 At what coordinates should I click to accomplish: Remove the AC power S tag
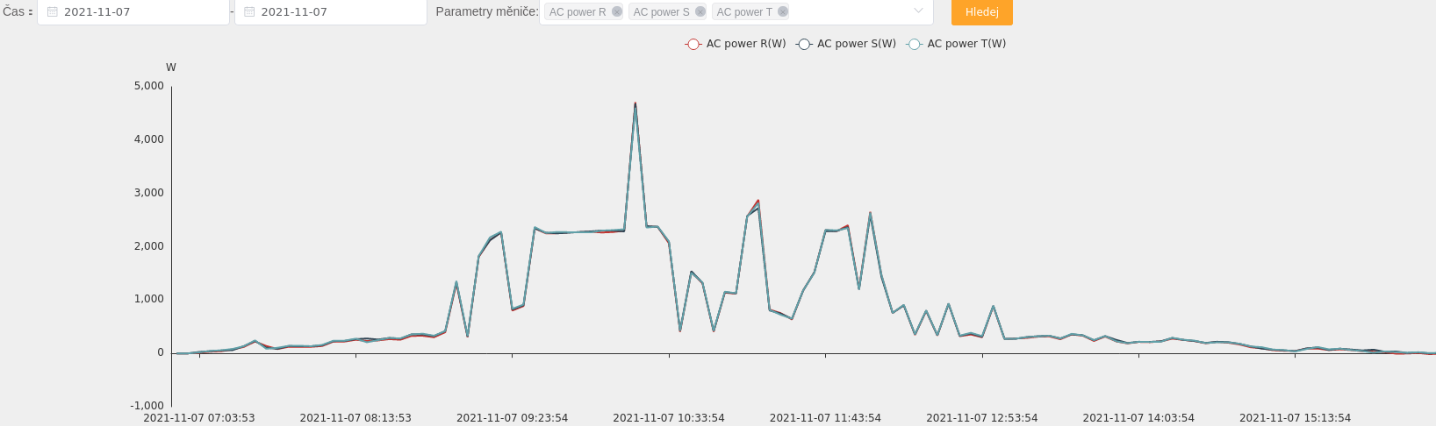tap(700, 11)
